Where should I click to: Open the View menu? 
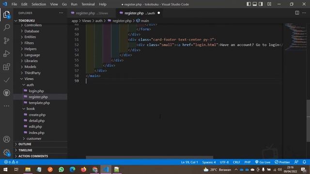(x=54, y=4)
